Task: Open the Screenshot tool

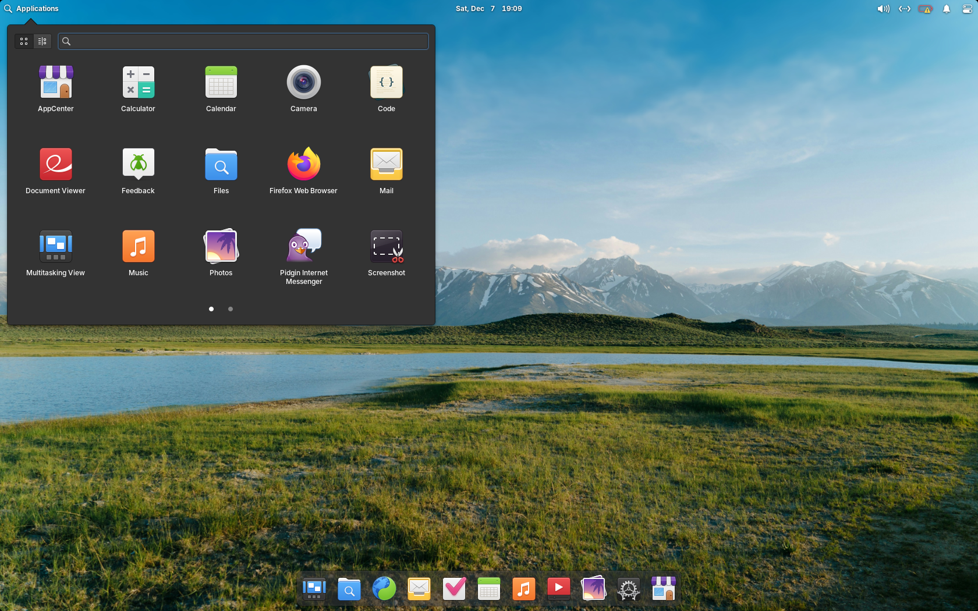Action: [386, 253]
